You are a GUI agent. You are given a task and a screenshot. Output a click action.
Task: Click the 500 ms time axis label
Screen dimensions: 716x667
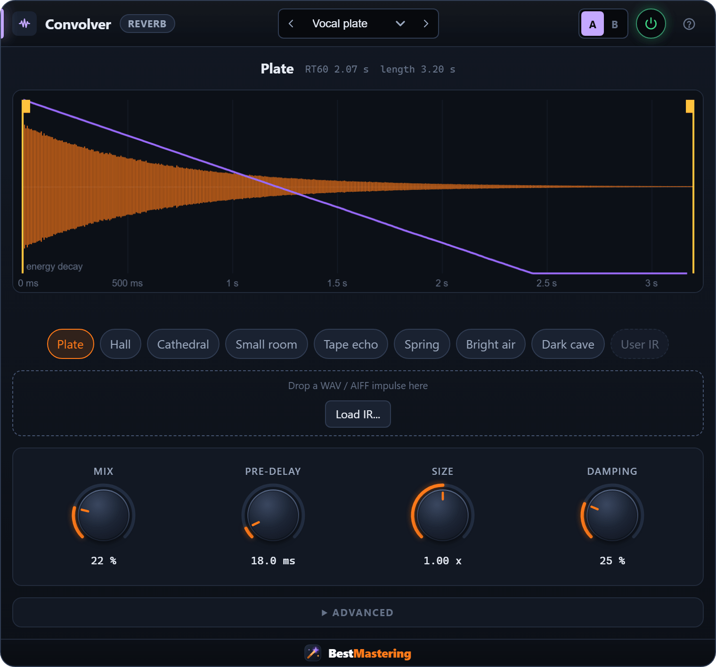(127, 283)
